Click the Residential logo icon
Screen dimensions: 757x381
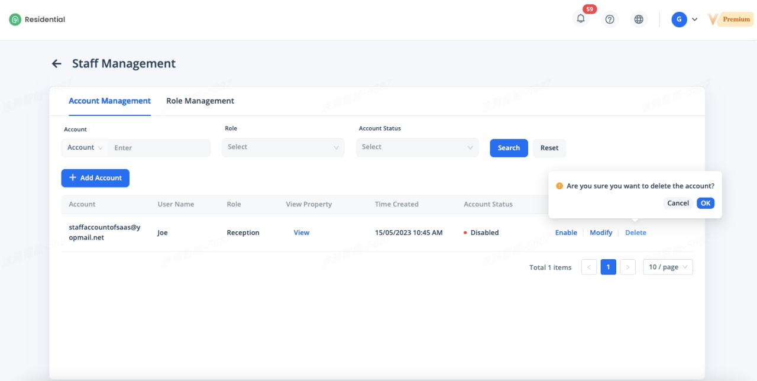15,20
